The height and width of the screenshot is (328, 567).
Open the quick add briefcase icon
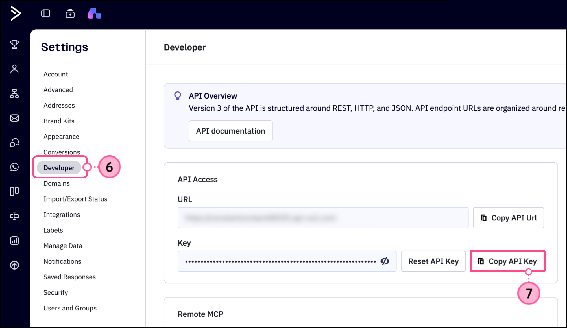click(70, 13)
